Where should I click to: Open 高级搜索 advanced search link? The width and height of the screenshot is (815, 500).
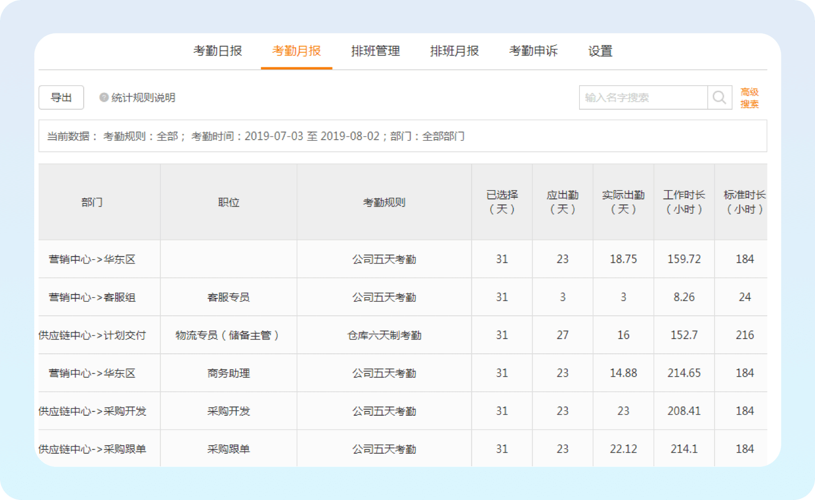(749, 98)
